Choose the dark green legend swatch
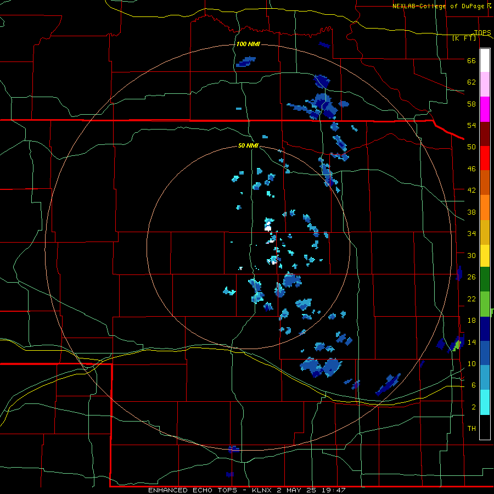Screen dimensions: 494x494 485,279
